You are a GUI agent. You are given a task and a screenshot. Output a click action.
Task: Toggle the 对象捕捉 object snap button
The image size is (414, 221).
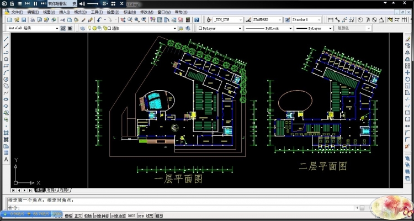(102, 216)
